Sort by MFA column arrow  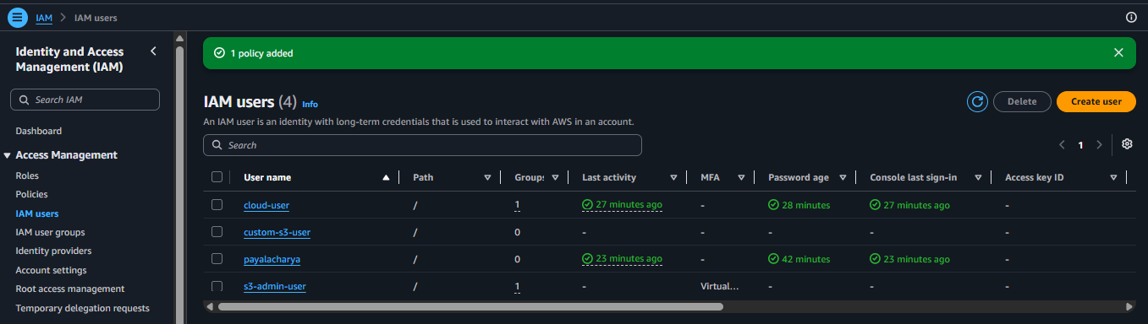pos(741,177)
